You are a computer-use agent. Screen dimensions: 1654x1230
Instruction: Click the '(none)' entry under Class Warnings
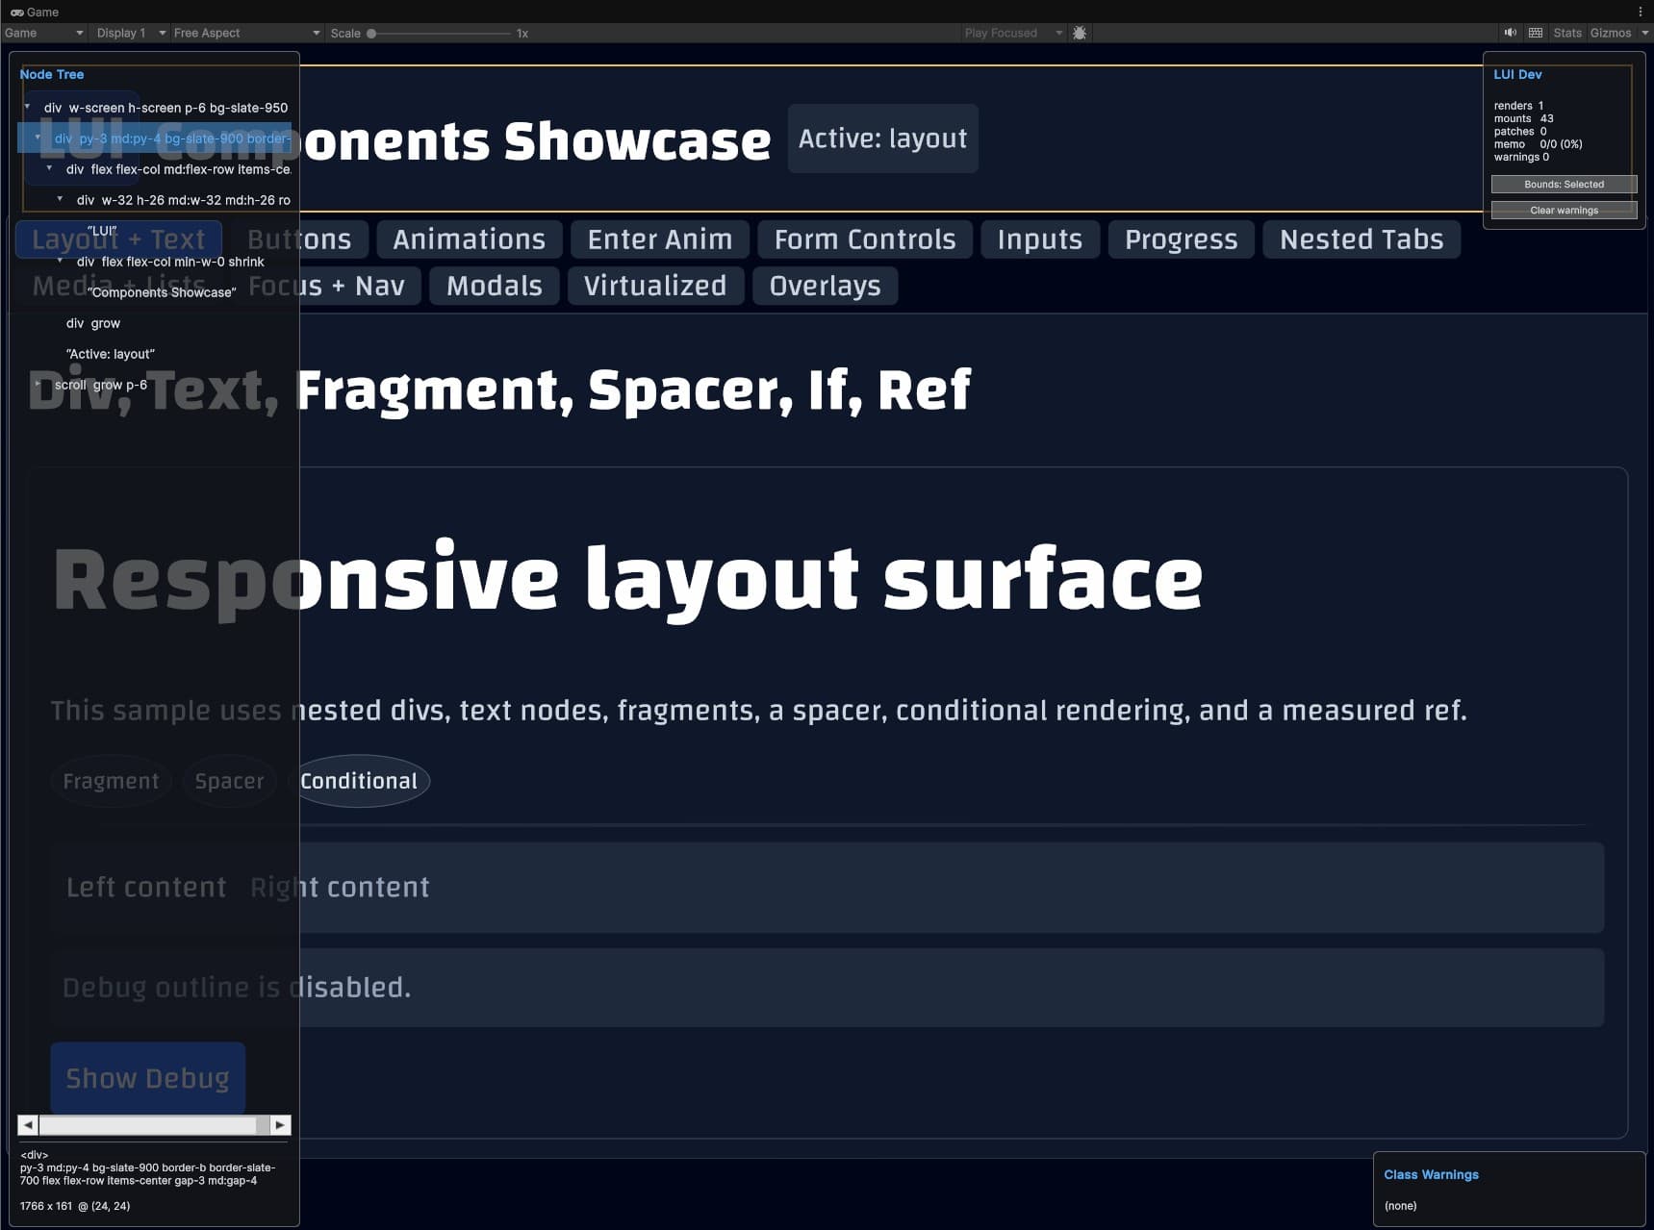[x=1400, y=1205]
